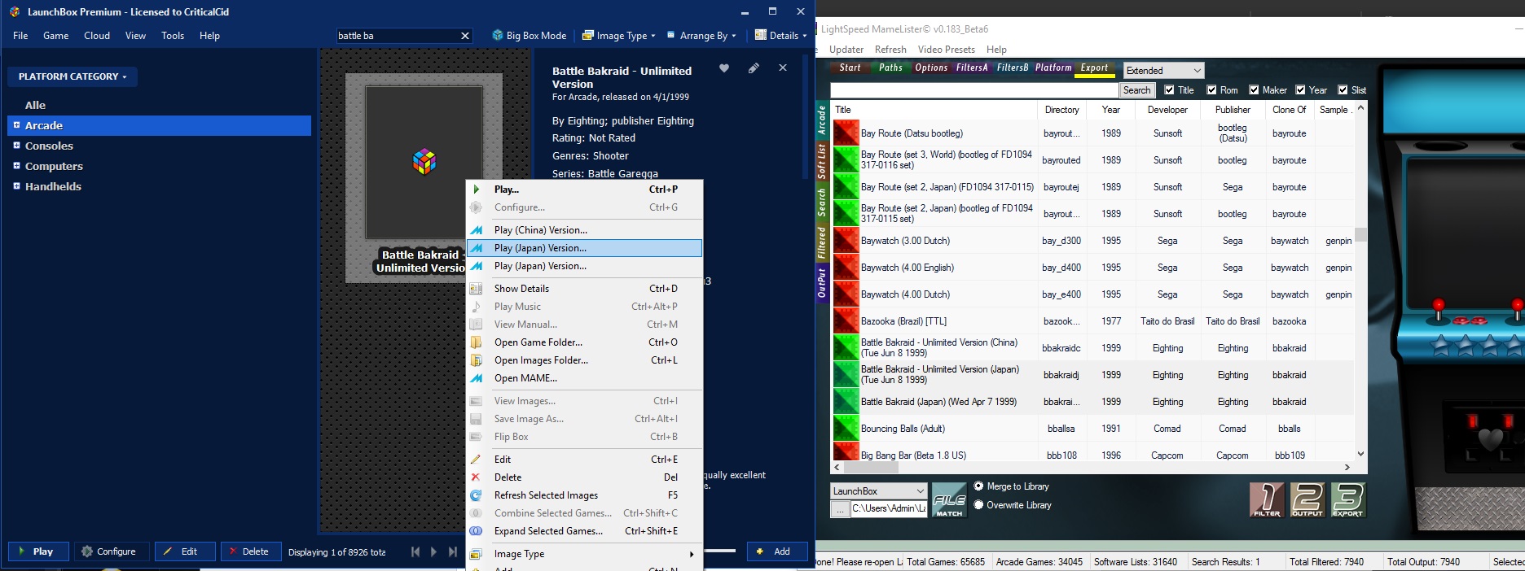Click the Battle Bakraid game box thumbnail
This screenshot has width=1525, height=571.
(424, 162)
